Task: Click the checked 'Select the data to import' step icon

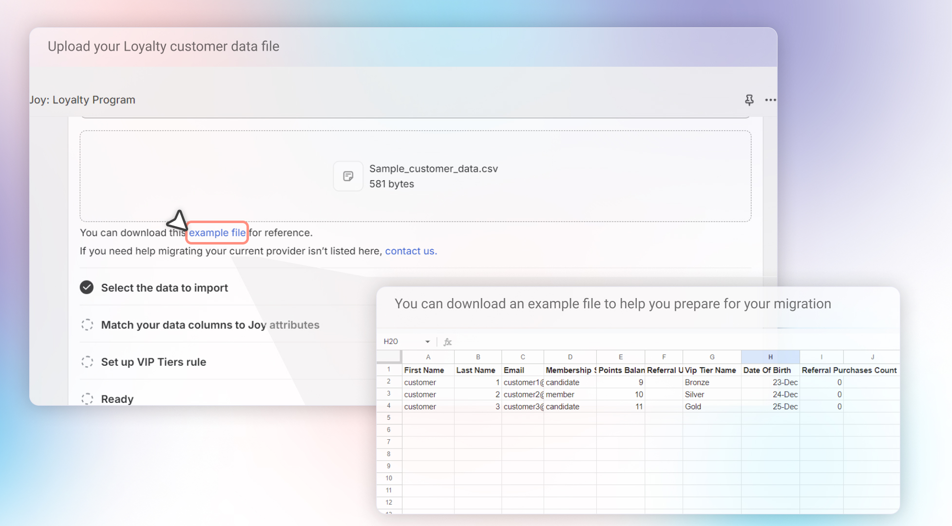Action: click(x=87, y=287)
